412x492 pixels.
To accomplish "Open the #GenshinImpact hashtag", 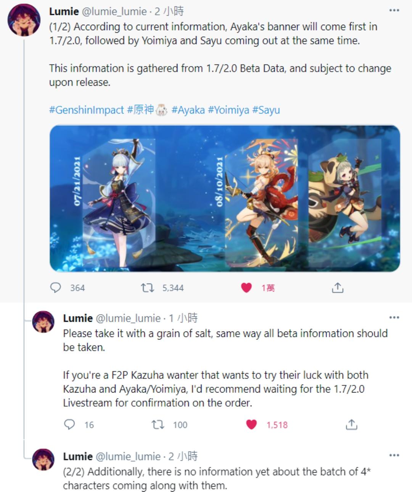I will [x=87, y=110].
